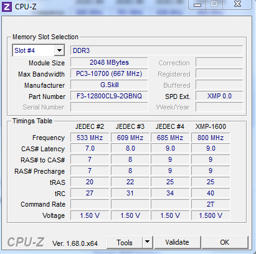Click the 800 MHz frequency cell
This screenshot has width=256, height=254.
point(211,138)
